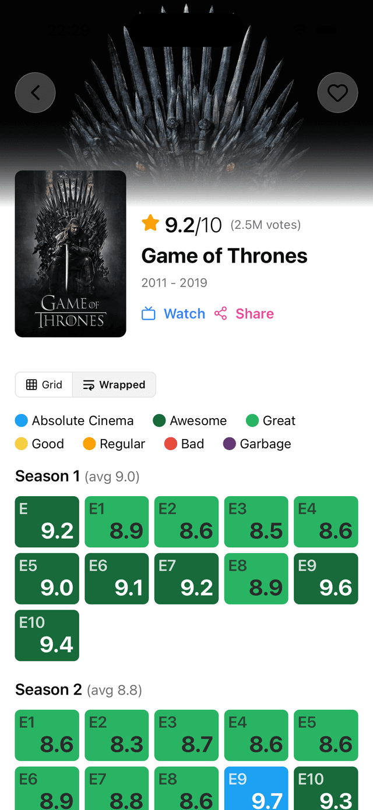
Task: Tap the Wrapped layout icon
Action: click(89, 385)
